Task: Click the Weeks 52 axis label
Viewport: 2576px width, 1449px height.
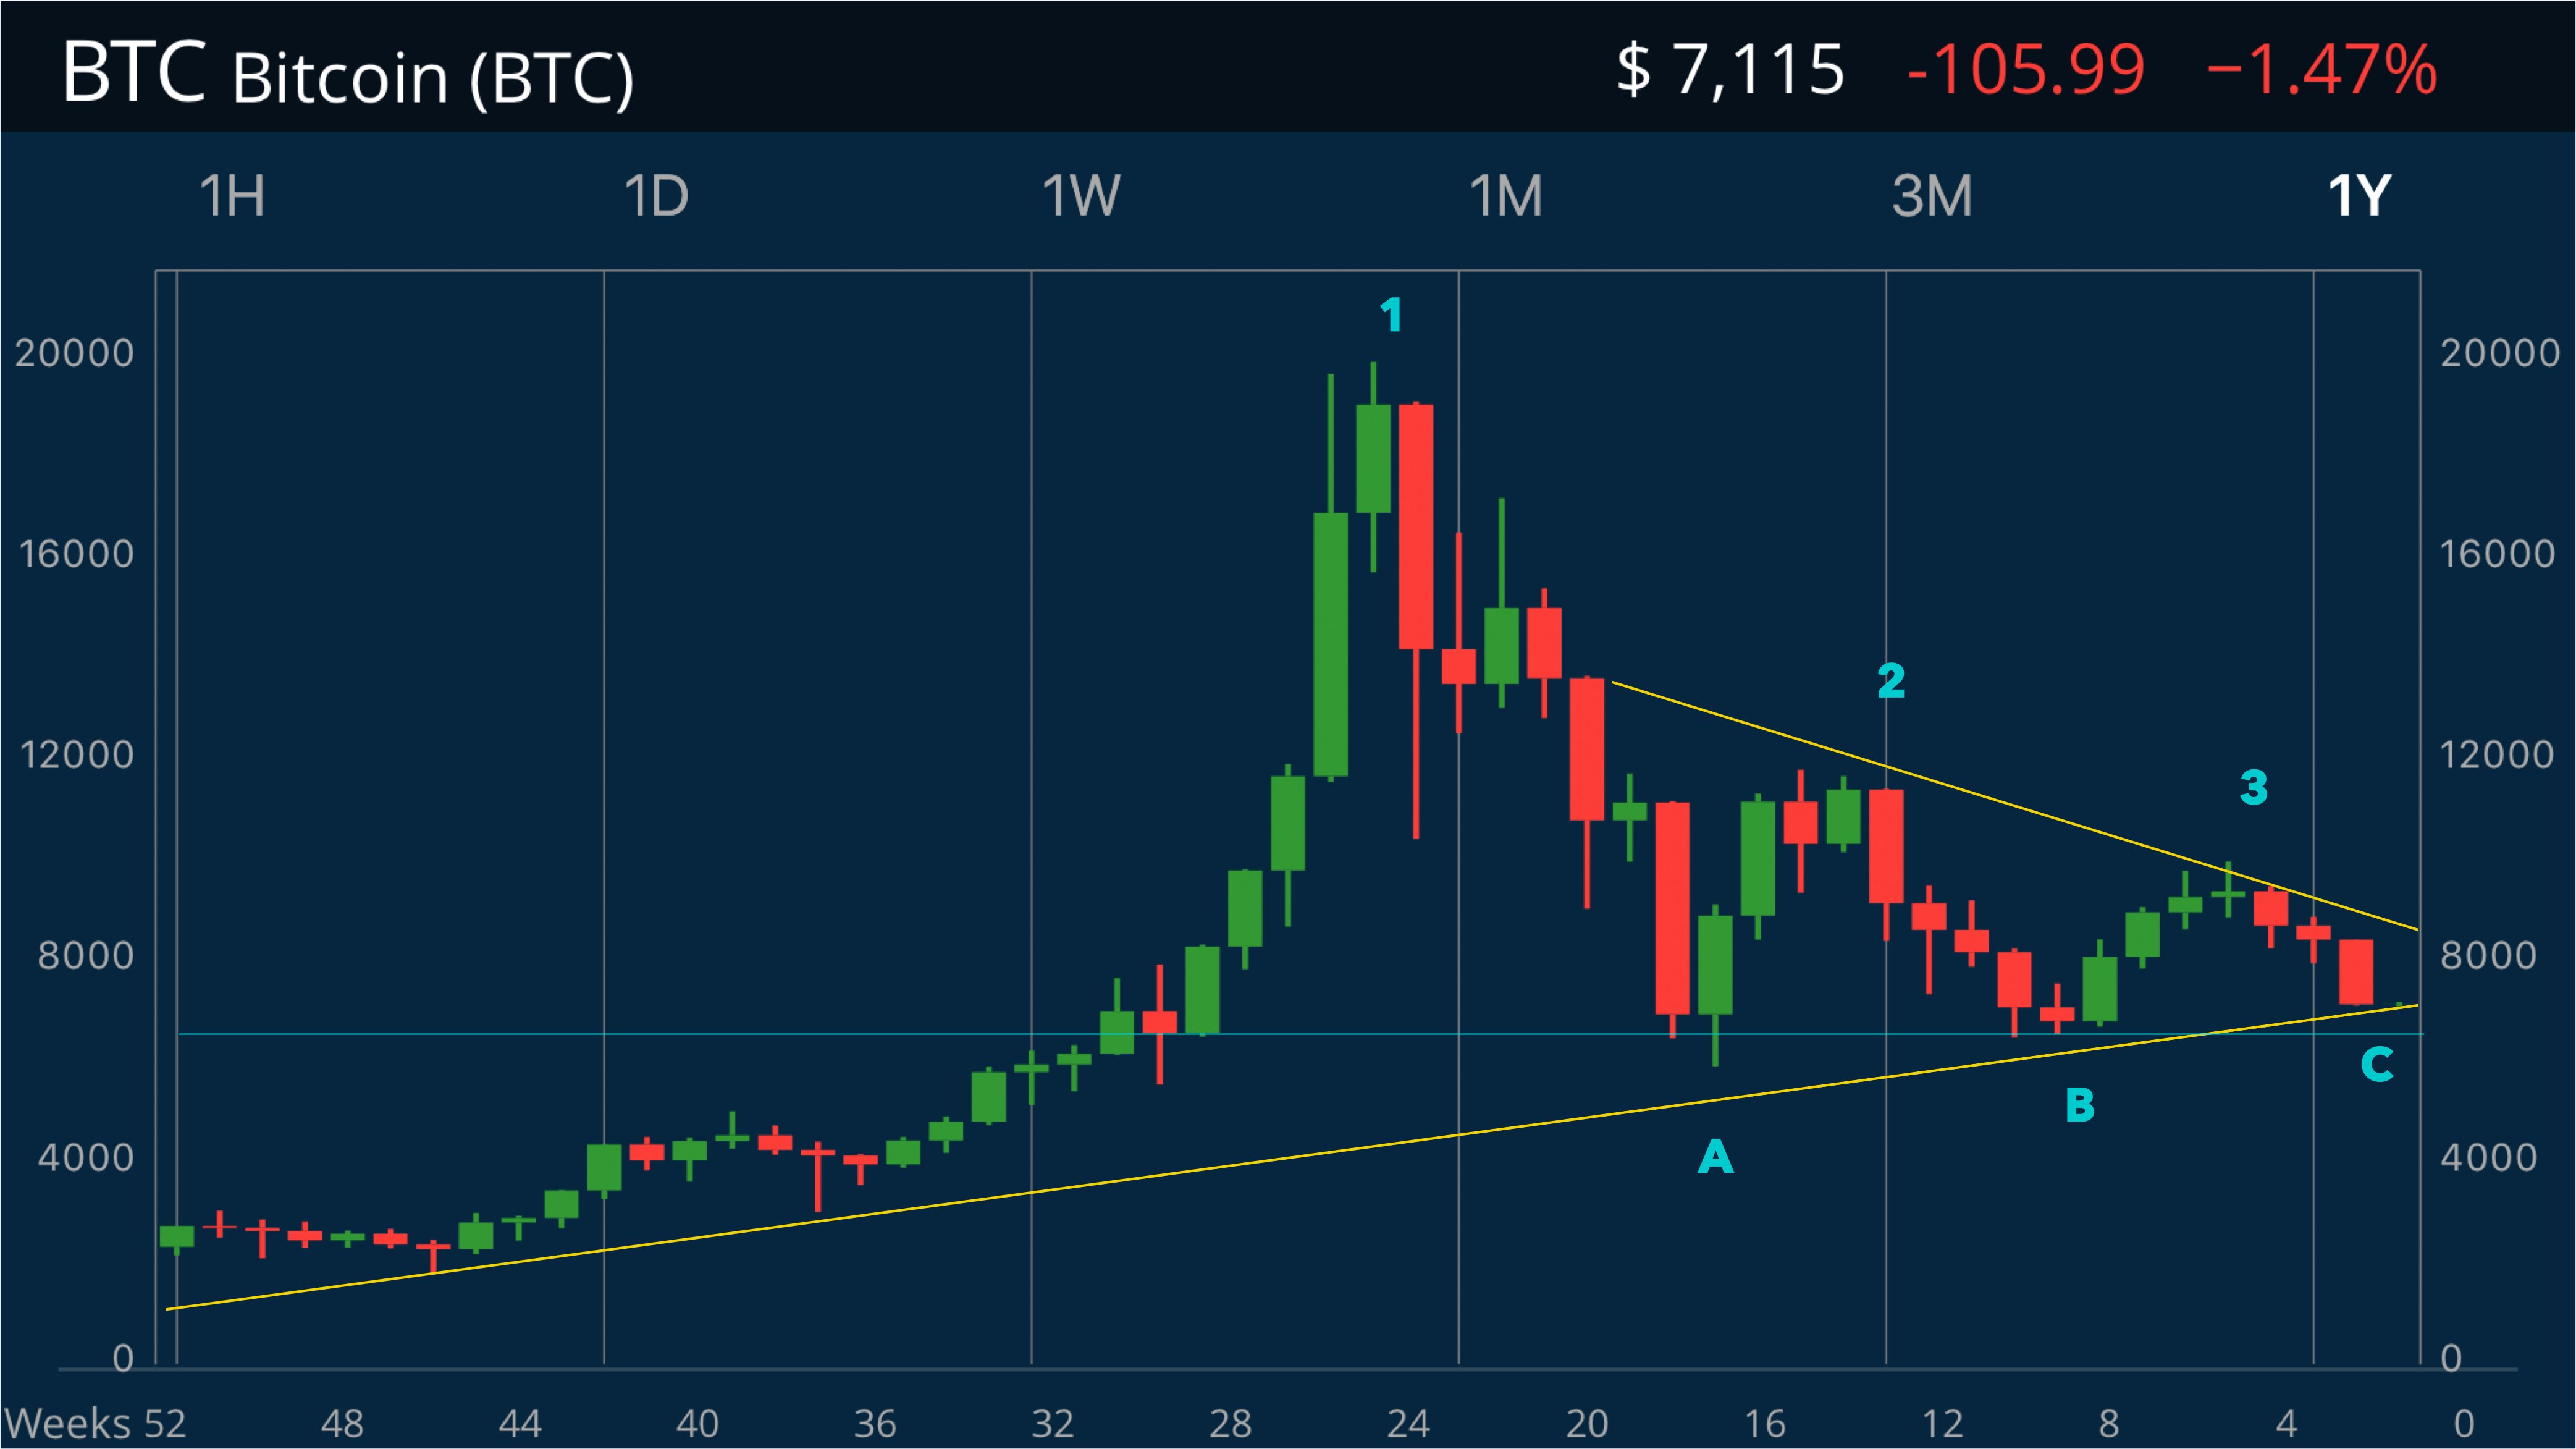Action: tap(95, 1423)
